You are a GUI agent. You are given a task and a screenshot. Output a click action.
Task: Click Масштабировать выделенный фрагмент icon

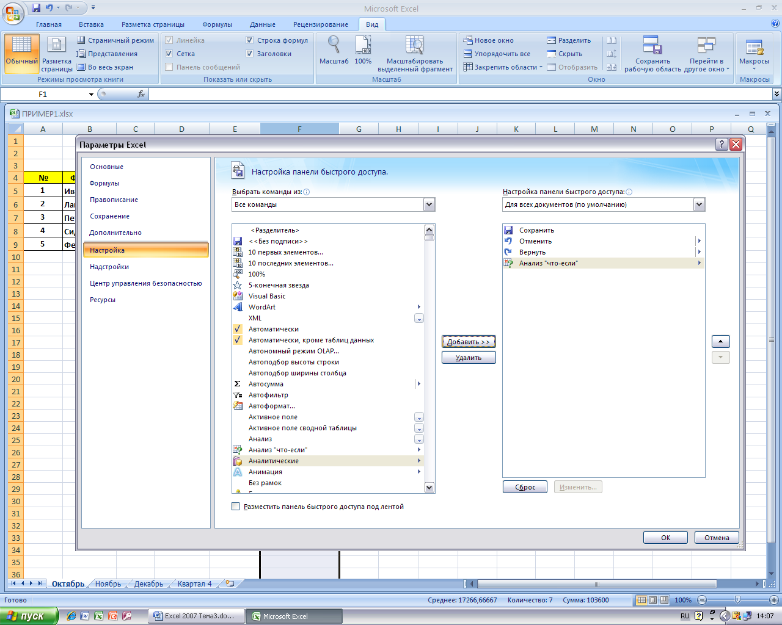(x=415, y=45)
